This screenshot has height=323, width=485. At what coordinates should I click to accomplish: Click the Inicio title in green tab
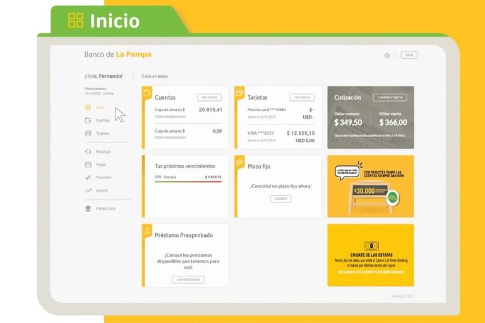[x=115, y=21]
